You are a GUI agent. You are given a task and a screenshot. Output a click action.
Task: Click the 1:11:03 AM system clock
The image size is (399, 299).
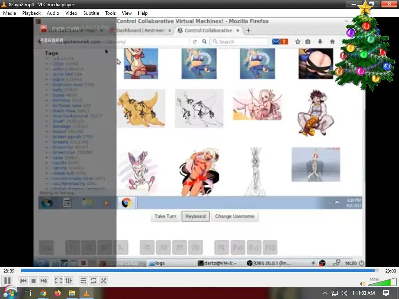coord(364,293)
